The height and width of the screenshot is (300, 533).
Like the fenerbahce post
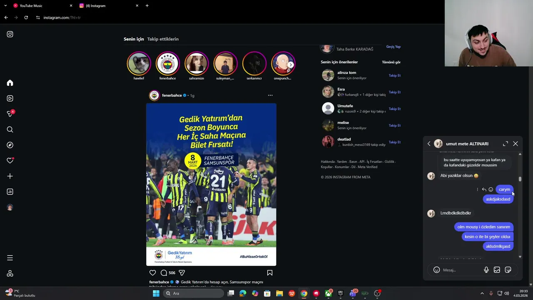(153, 273)
